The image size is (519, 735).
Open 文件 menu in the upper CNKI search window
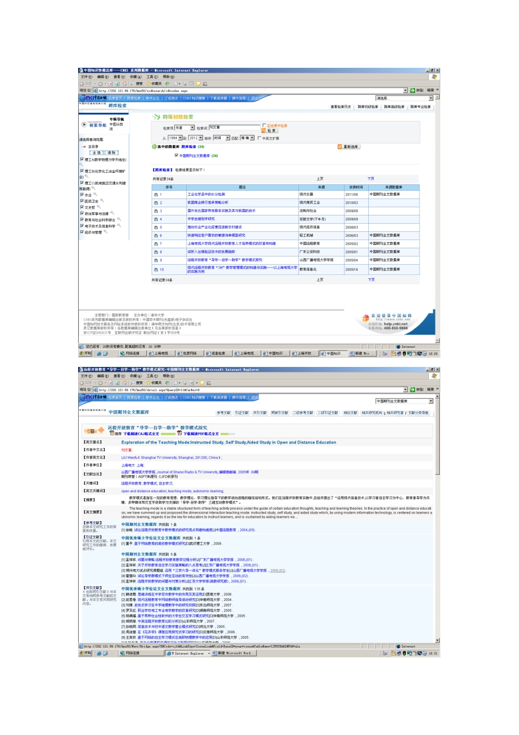(x=86, y=77)
